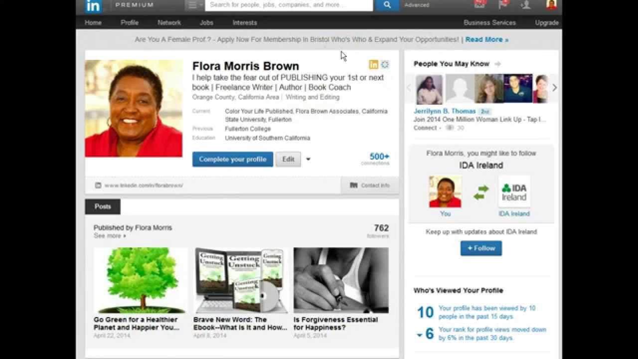
Task: Open the notifications flag icon
Action: 503,4
